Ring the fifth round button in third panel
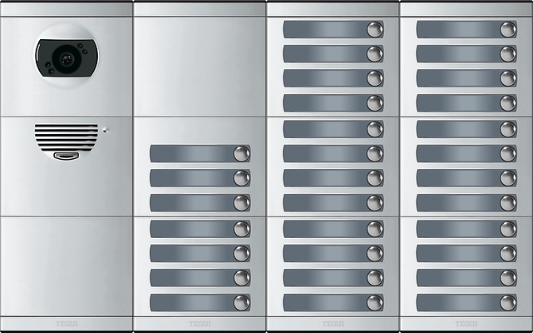Screen dimensions: 533x333 point(375,129)
